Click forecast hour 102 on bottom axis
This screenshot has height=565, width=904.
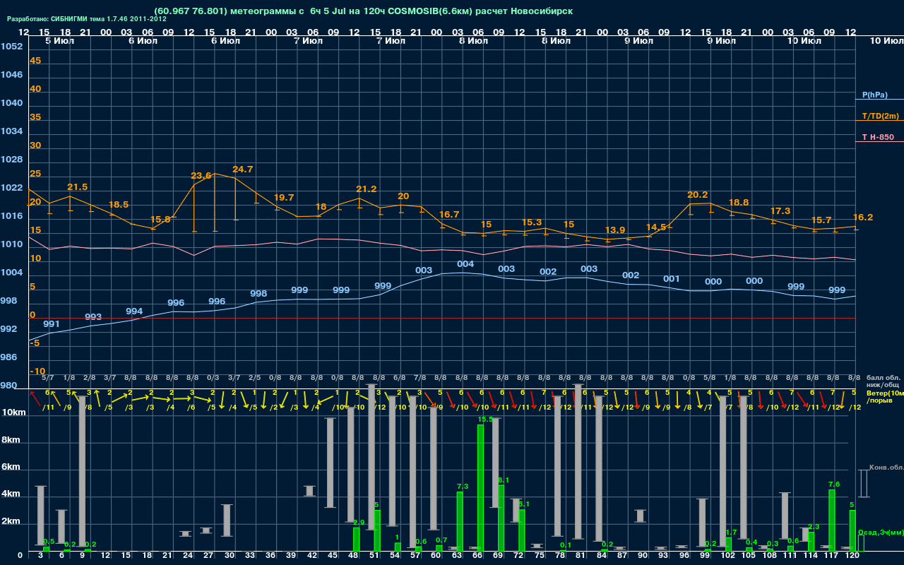pyautogui.click(x=728, y=557)
